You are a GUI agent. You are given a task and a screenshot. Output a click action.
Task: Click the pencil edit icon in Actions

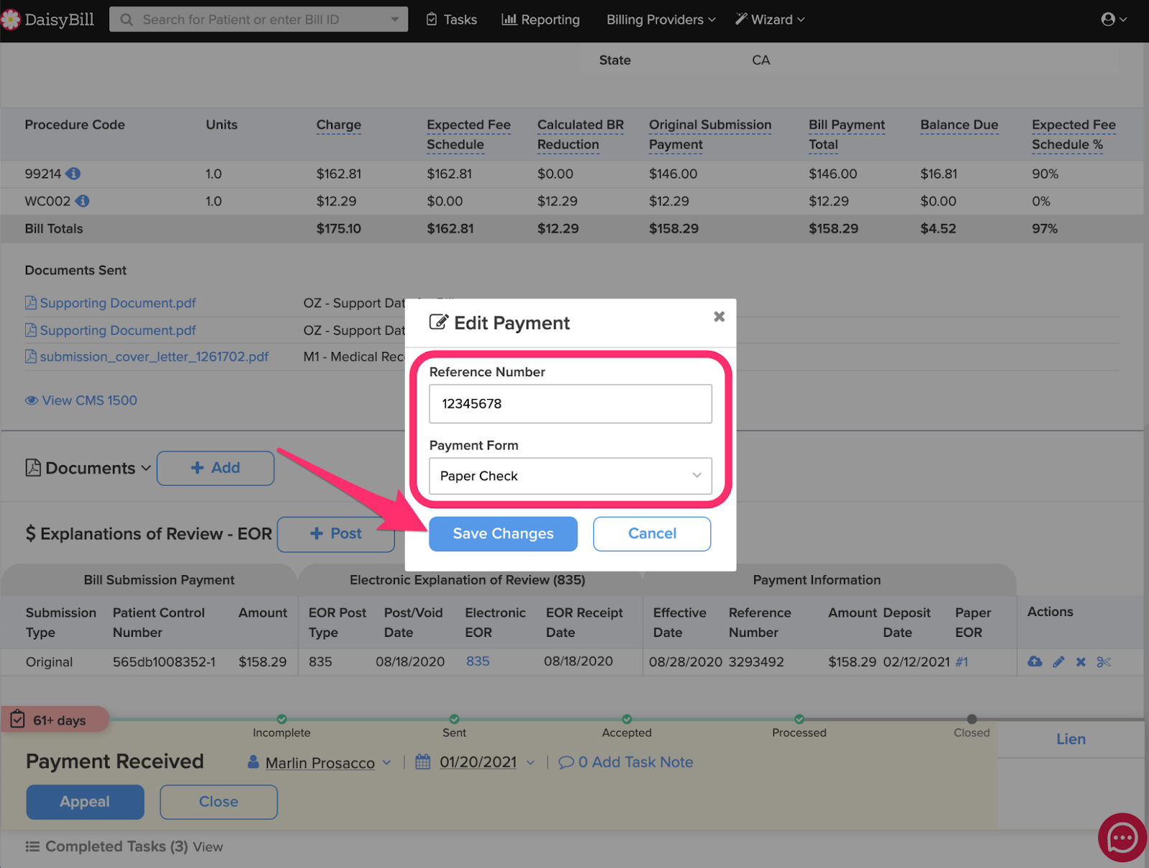pos(1059,661)
